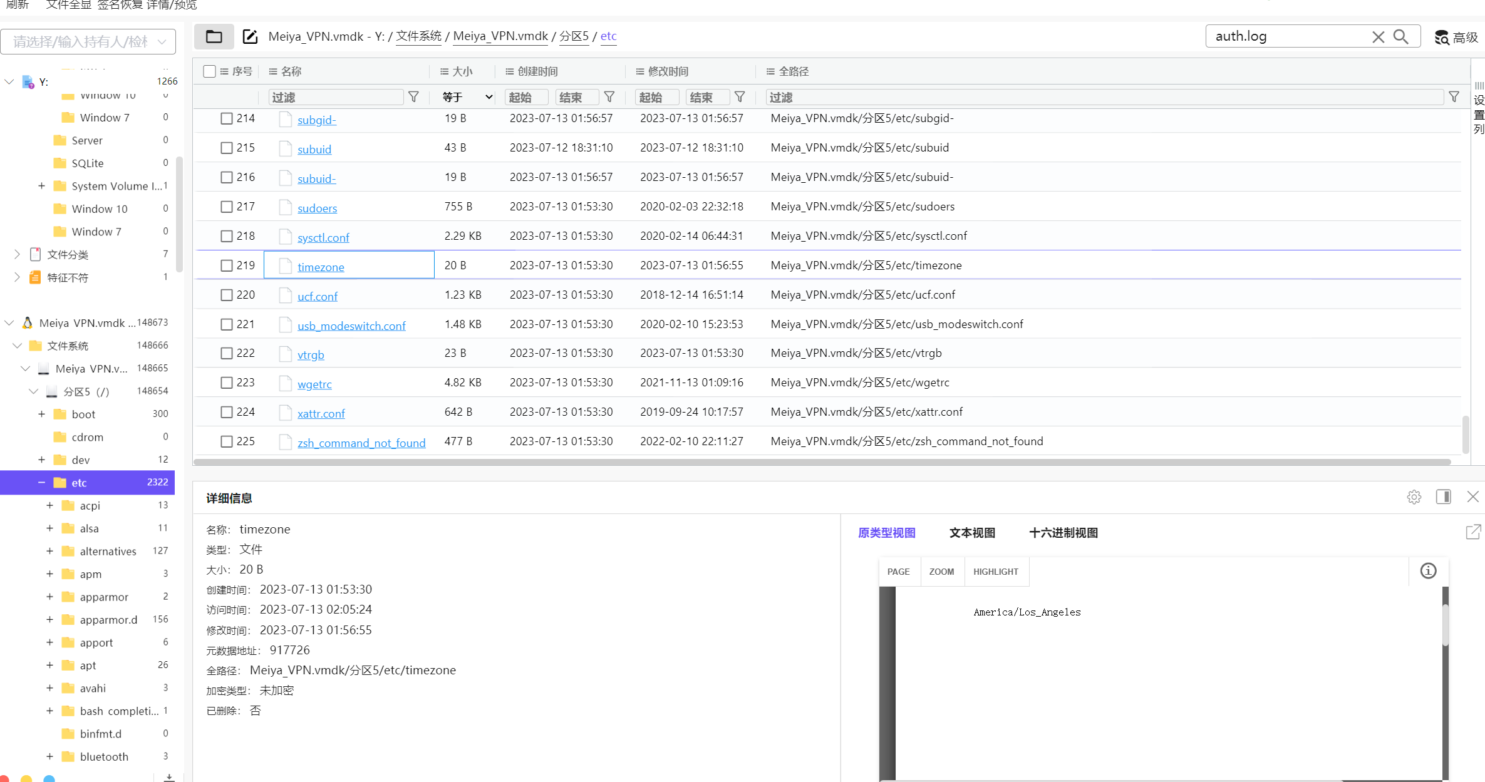Clear the auth.log search text
The height and width of the screenshot is (782, 1485).
1378,36
